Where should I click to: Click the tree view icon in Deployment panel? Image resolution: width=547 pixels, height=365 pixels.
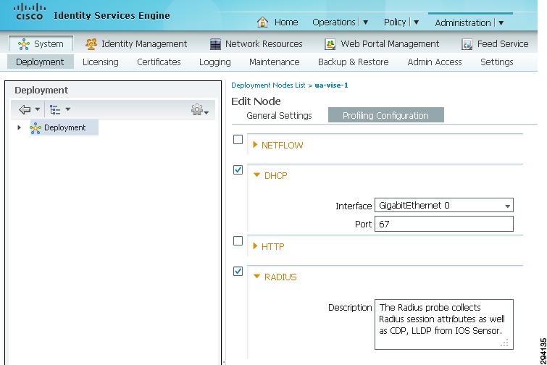click(x=55, y=109)
